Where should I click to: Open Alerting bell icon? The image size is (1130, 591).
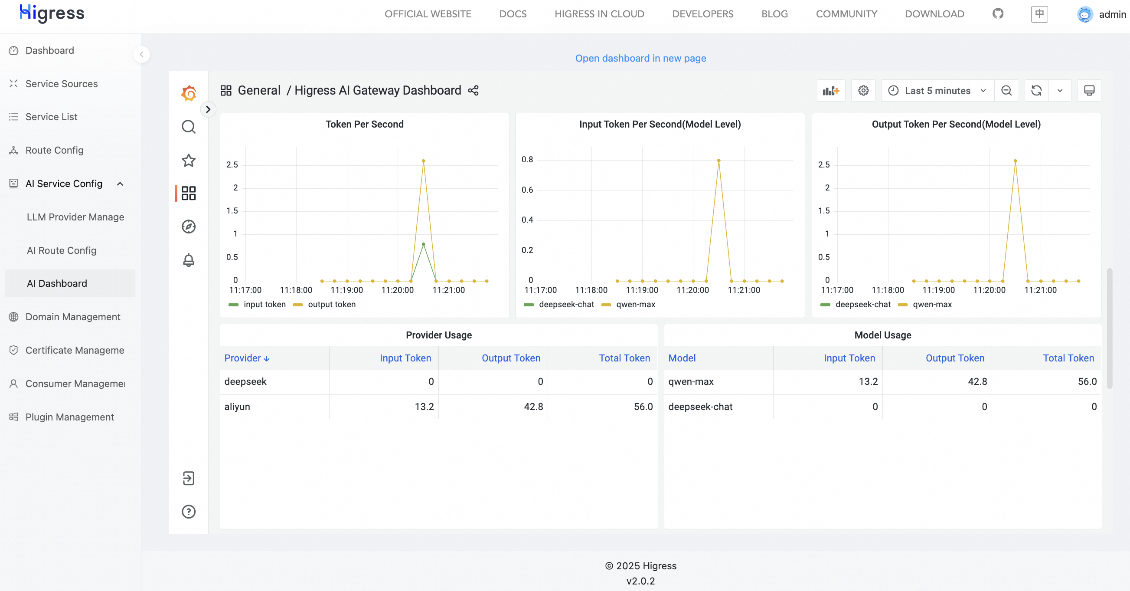(x=189, y=260)
